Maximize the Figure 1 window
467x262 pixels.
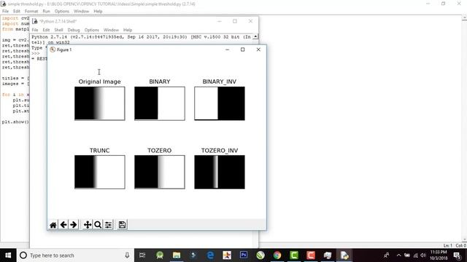point(243,49)
